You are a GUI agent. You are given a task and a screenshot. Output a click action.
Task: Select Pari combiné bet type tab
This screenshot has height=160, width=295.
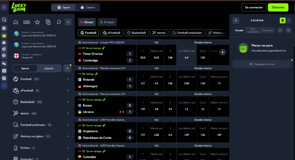click(x=253, y=30)
